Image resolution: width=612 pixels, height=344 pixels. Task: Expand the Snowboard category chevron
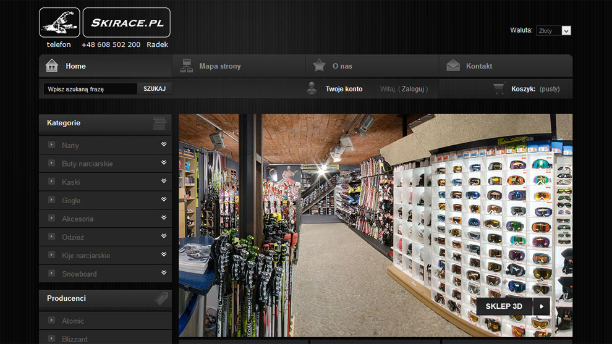point(164,273)
